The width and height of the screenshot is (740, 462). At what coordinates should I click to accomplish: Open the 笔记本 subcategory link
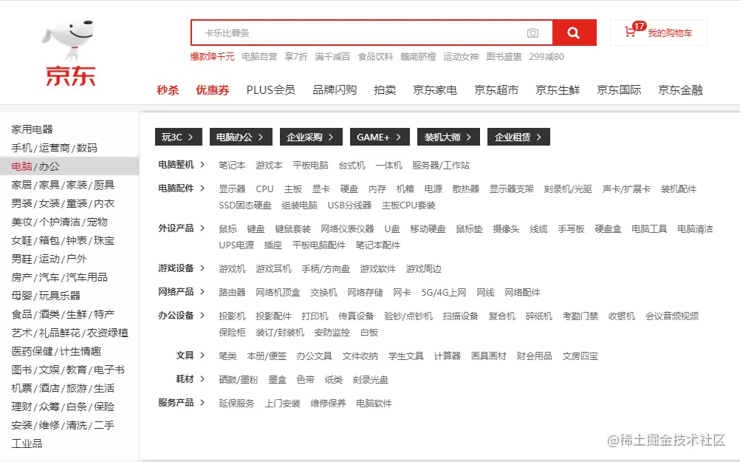tap(232, 166)
